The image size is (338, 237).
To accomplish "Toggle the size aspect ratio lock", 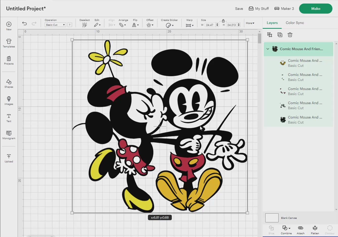I will click(x=223, y=21).
